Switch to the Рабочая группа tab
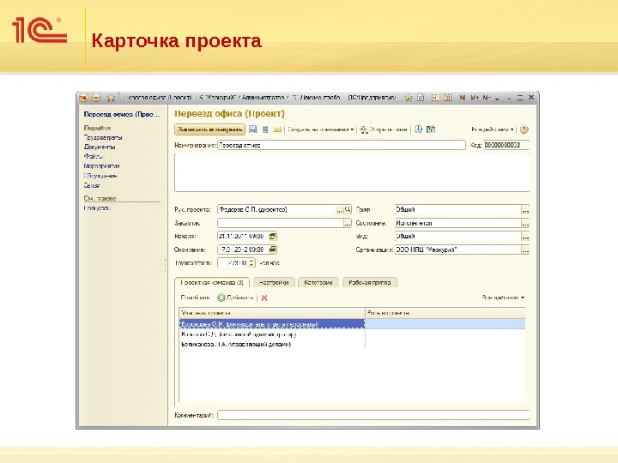This screenshot has height=463, width=618. (370, 283)
